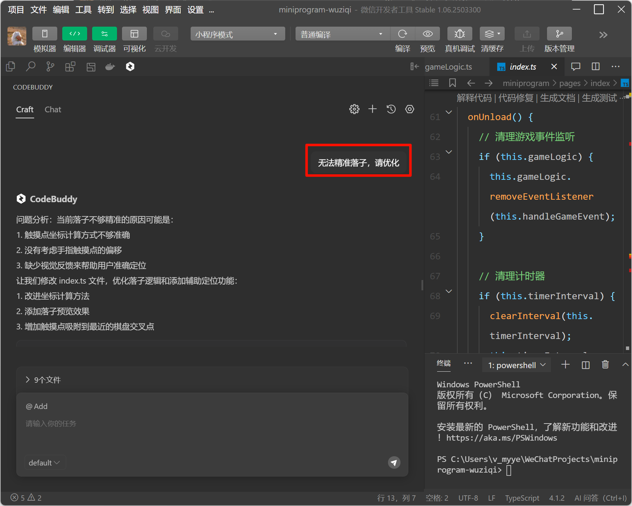The height and width of the screenshot is (506, 632).
Task: Open the source control branch icon
Action: click(x=50, y=66)
